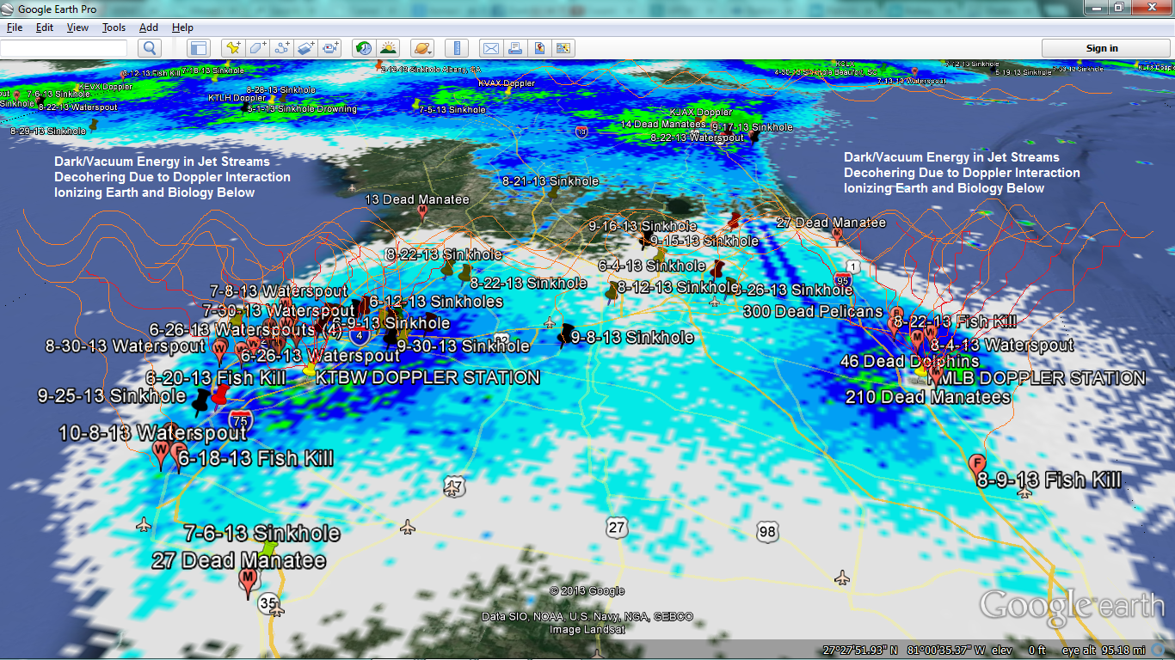1175x660 pixels.
Task: Expand the View menu
Action: coord(77,27)
